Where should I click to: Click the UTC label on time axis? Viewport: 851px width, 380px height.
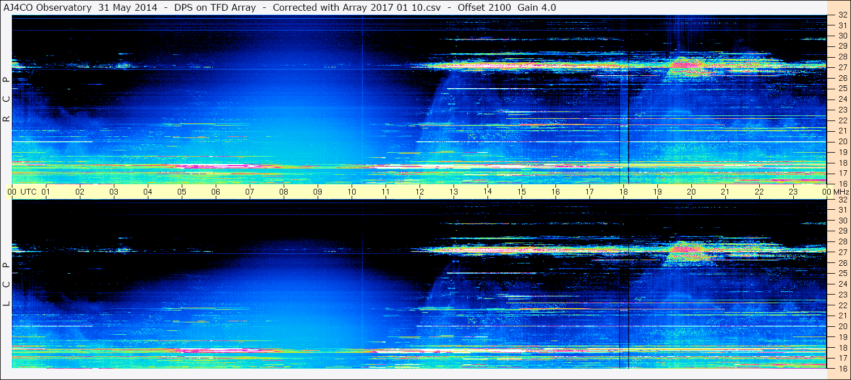[28, 192]
